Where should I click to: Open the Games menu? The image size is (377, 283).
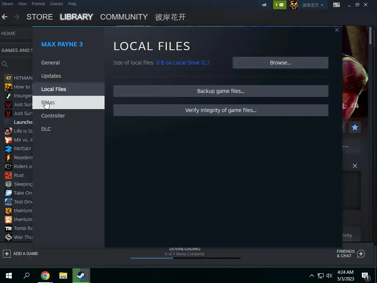pos(56,4)
